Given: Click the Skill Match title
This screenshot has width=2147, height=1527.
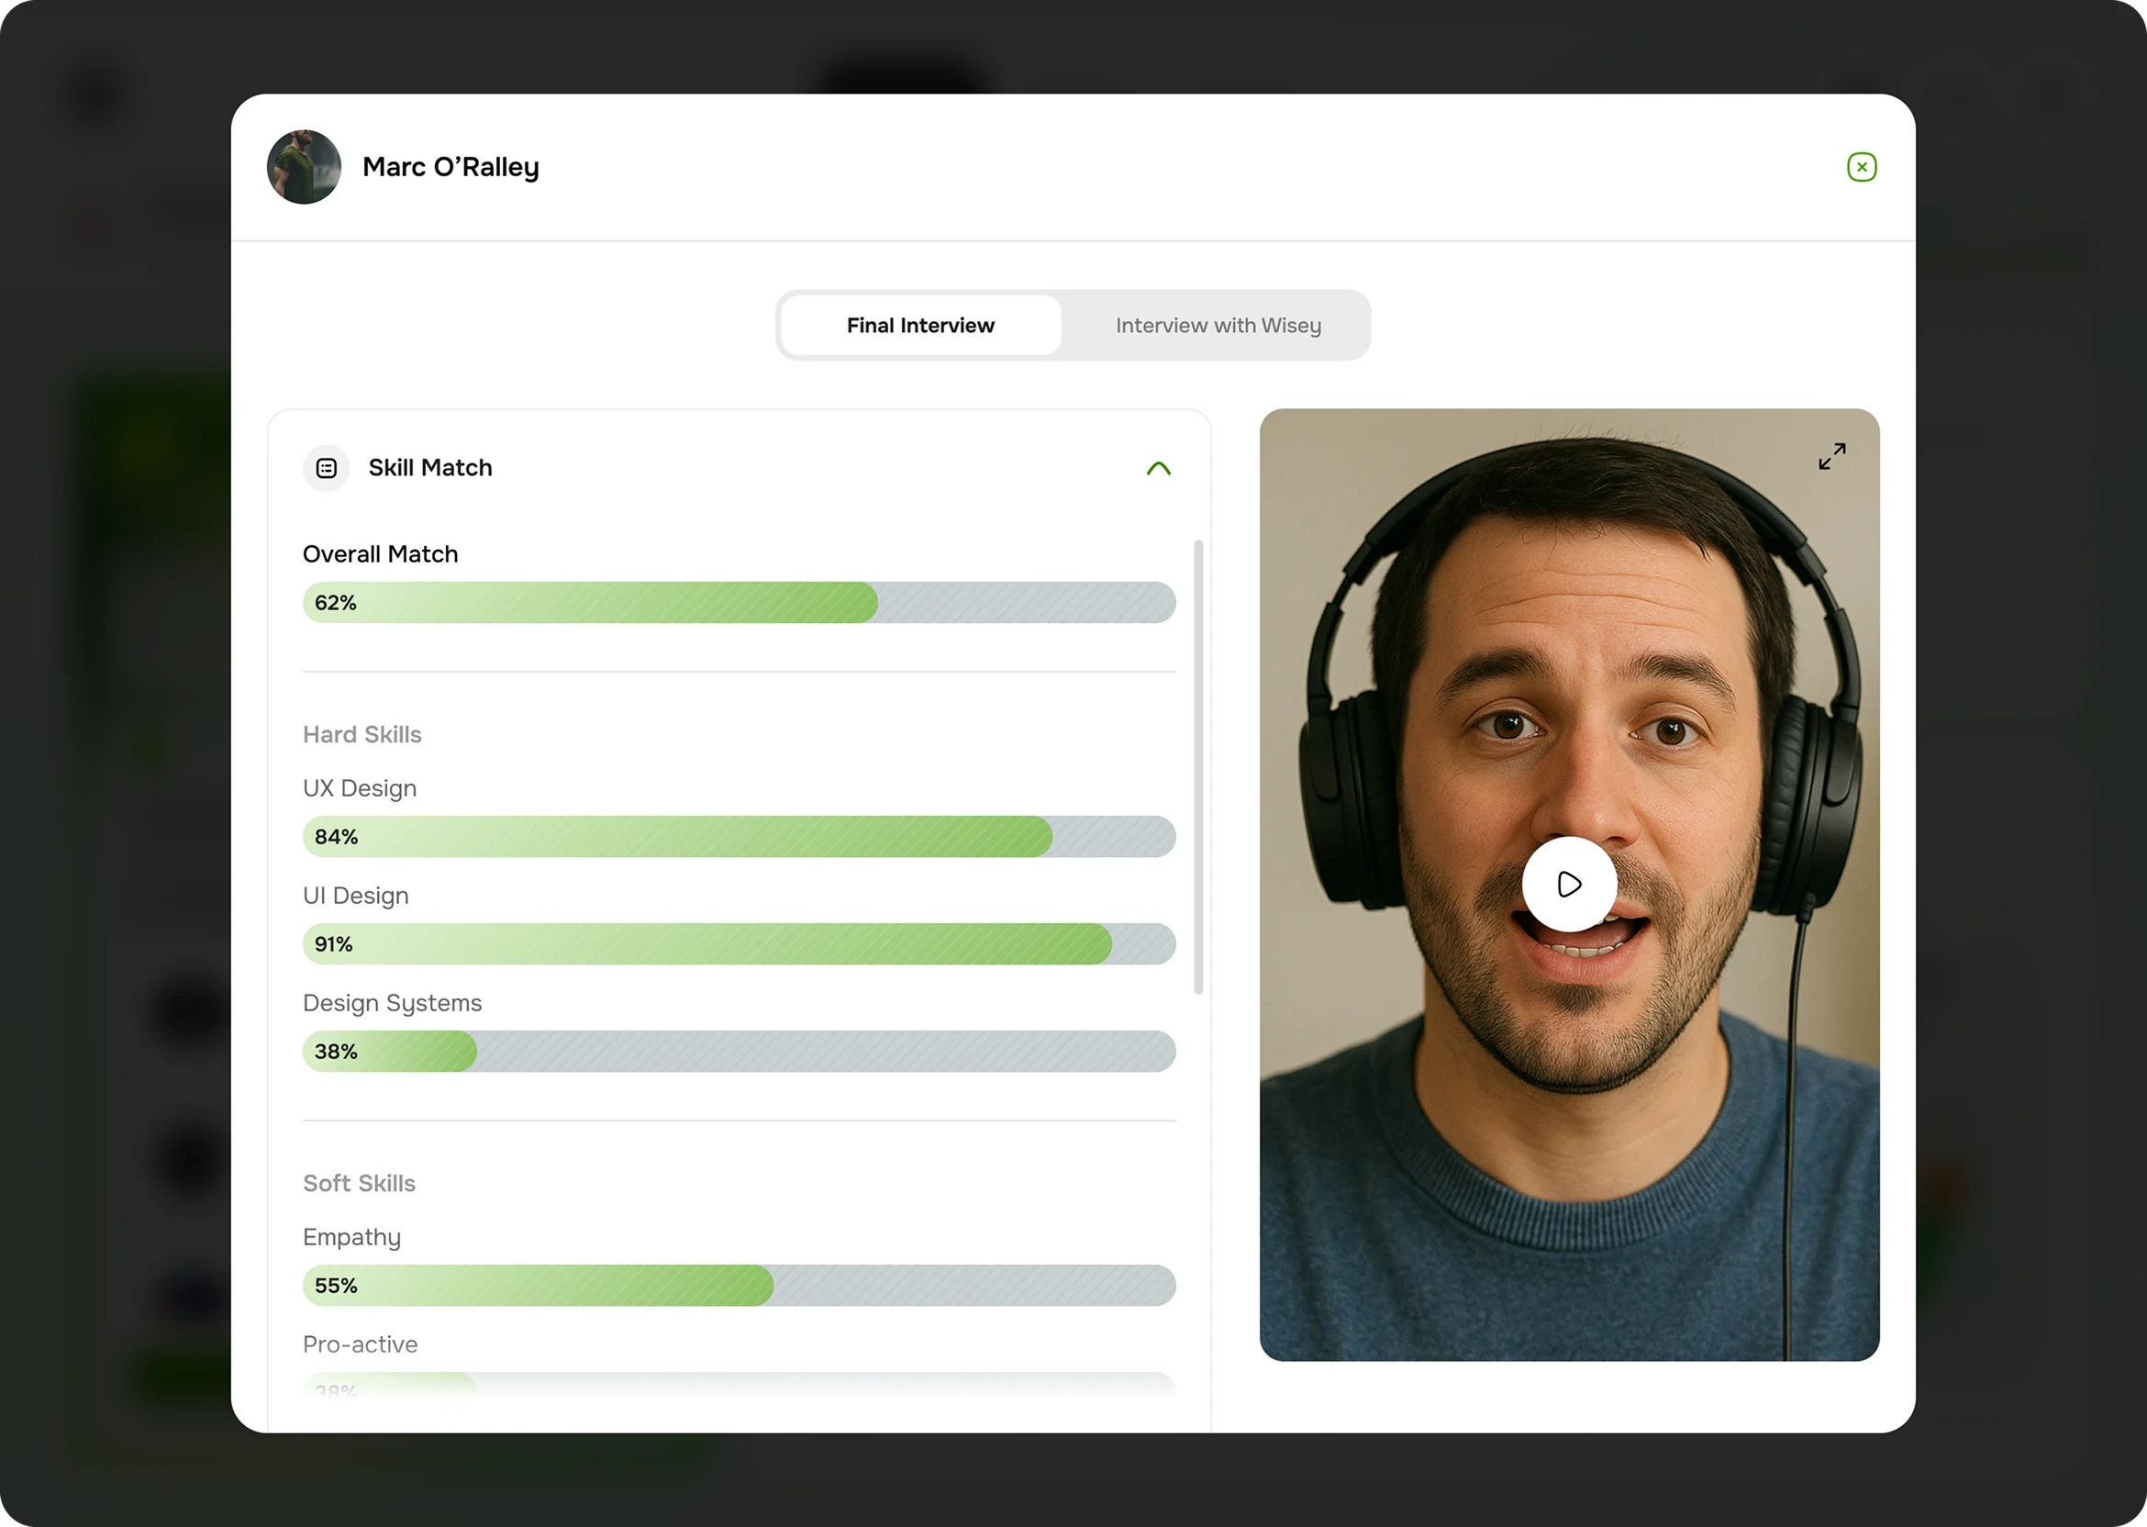Looking at the screenshot, I should click(x=429, y=468).
